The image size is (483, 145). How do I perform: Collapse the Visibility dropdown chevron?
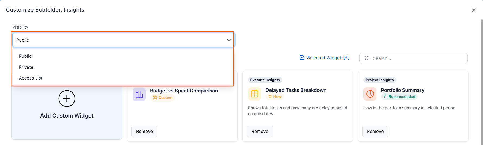[x=229, y=40]
